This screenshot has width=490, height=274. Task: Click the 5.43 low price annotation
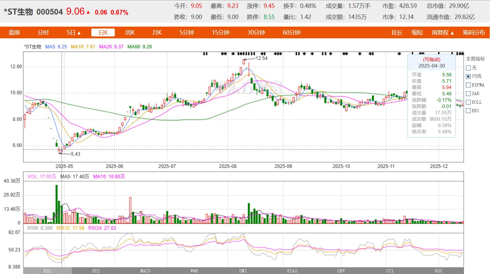[x=75, y=154]
